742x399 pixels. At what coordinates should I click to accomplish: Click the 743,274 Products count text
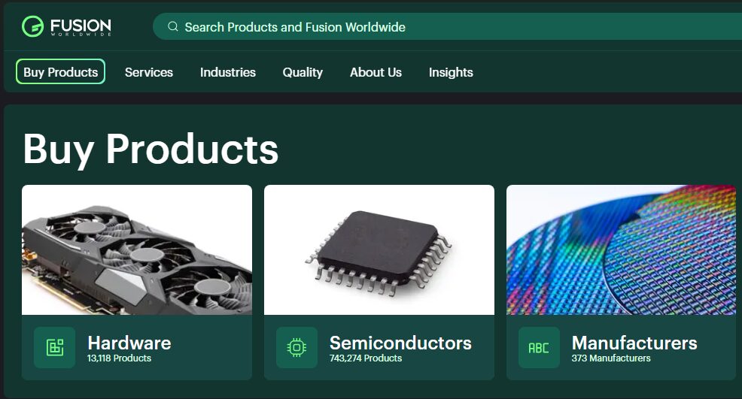point(366,358)
